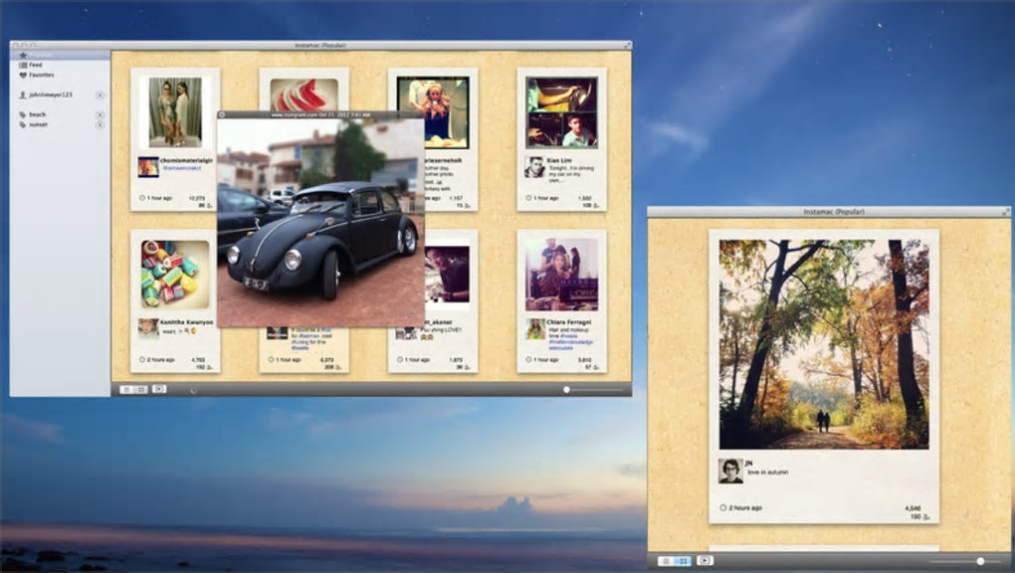
Task: Click chonismaterialgir profile avatar
Action: [x=148, y=166]
